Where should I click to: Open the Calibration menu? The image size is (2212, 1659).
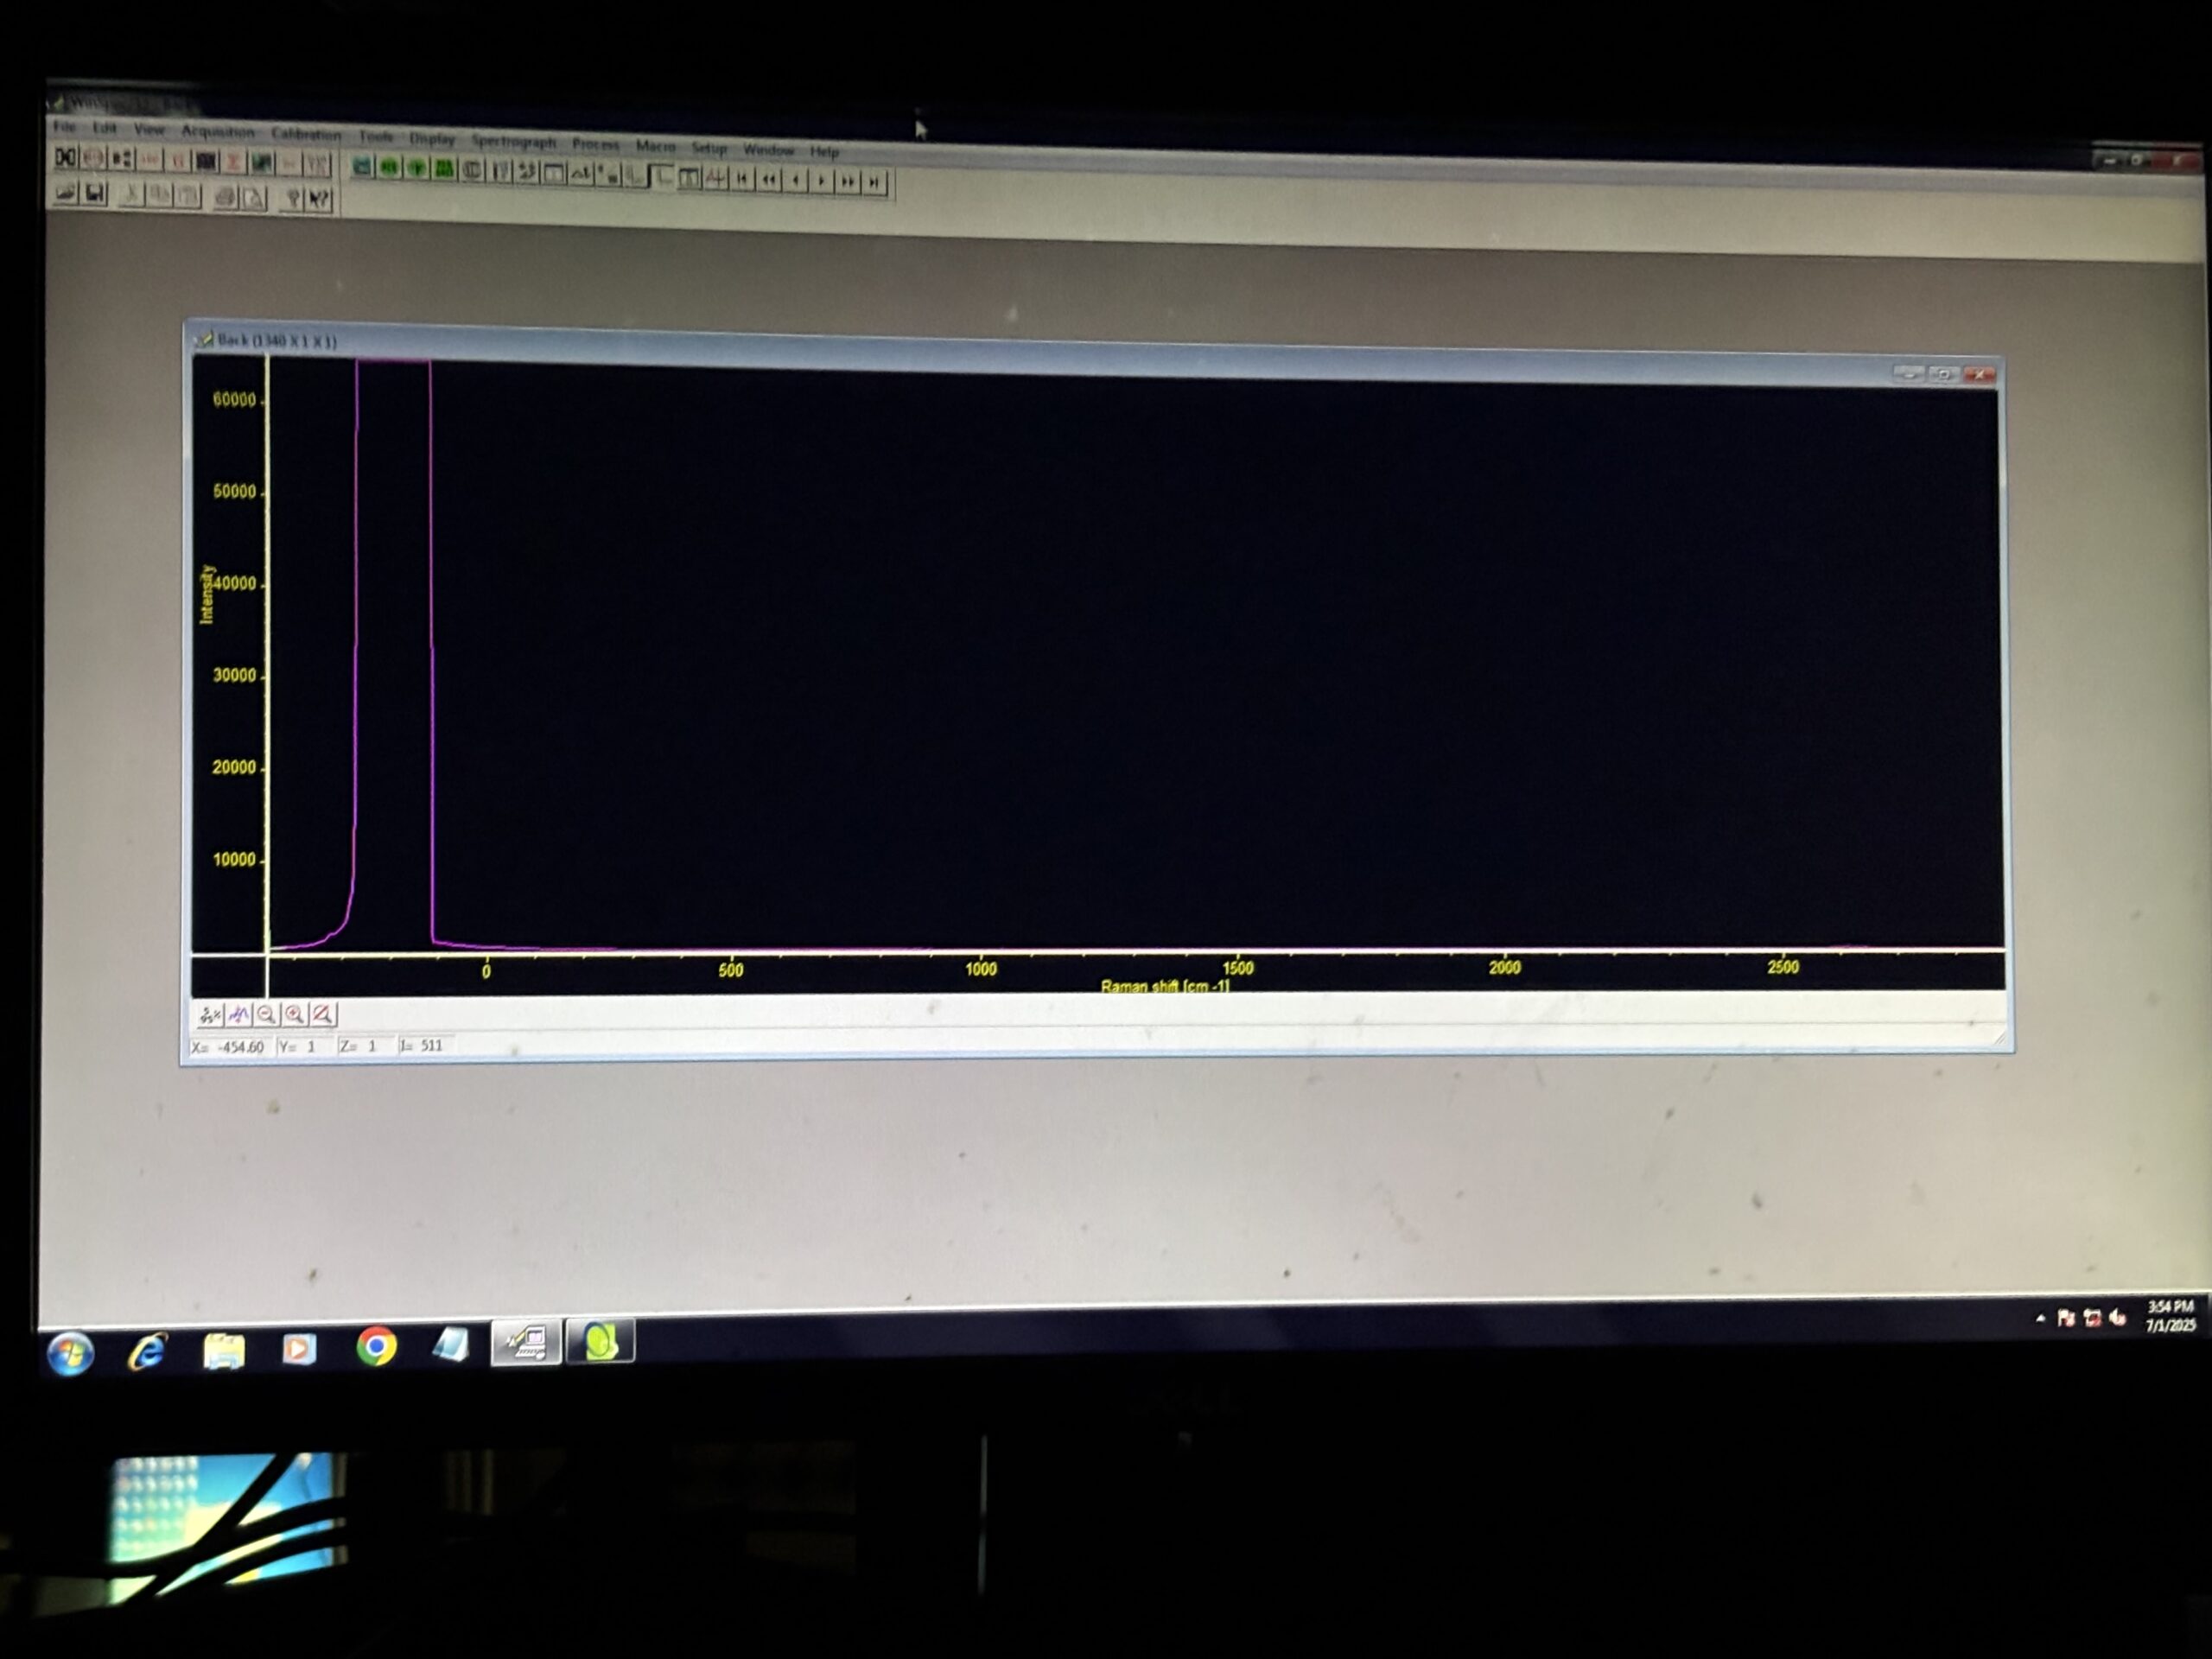306,134
